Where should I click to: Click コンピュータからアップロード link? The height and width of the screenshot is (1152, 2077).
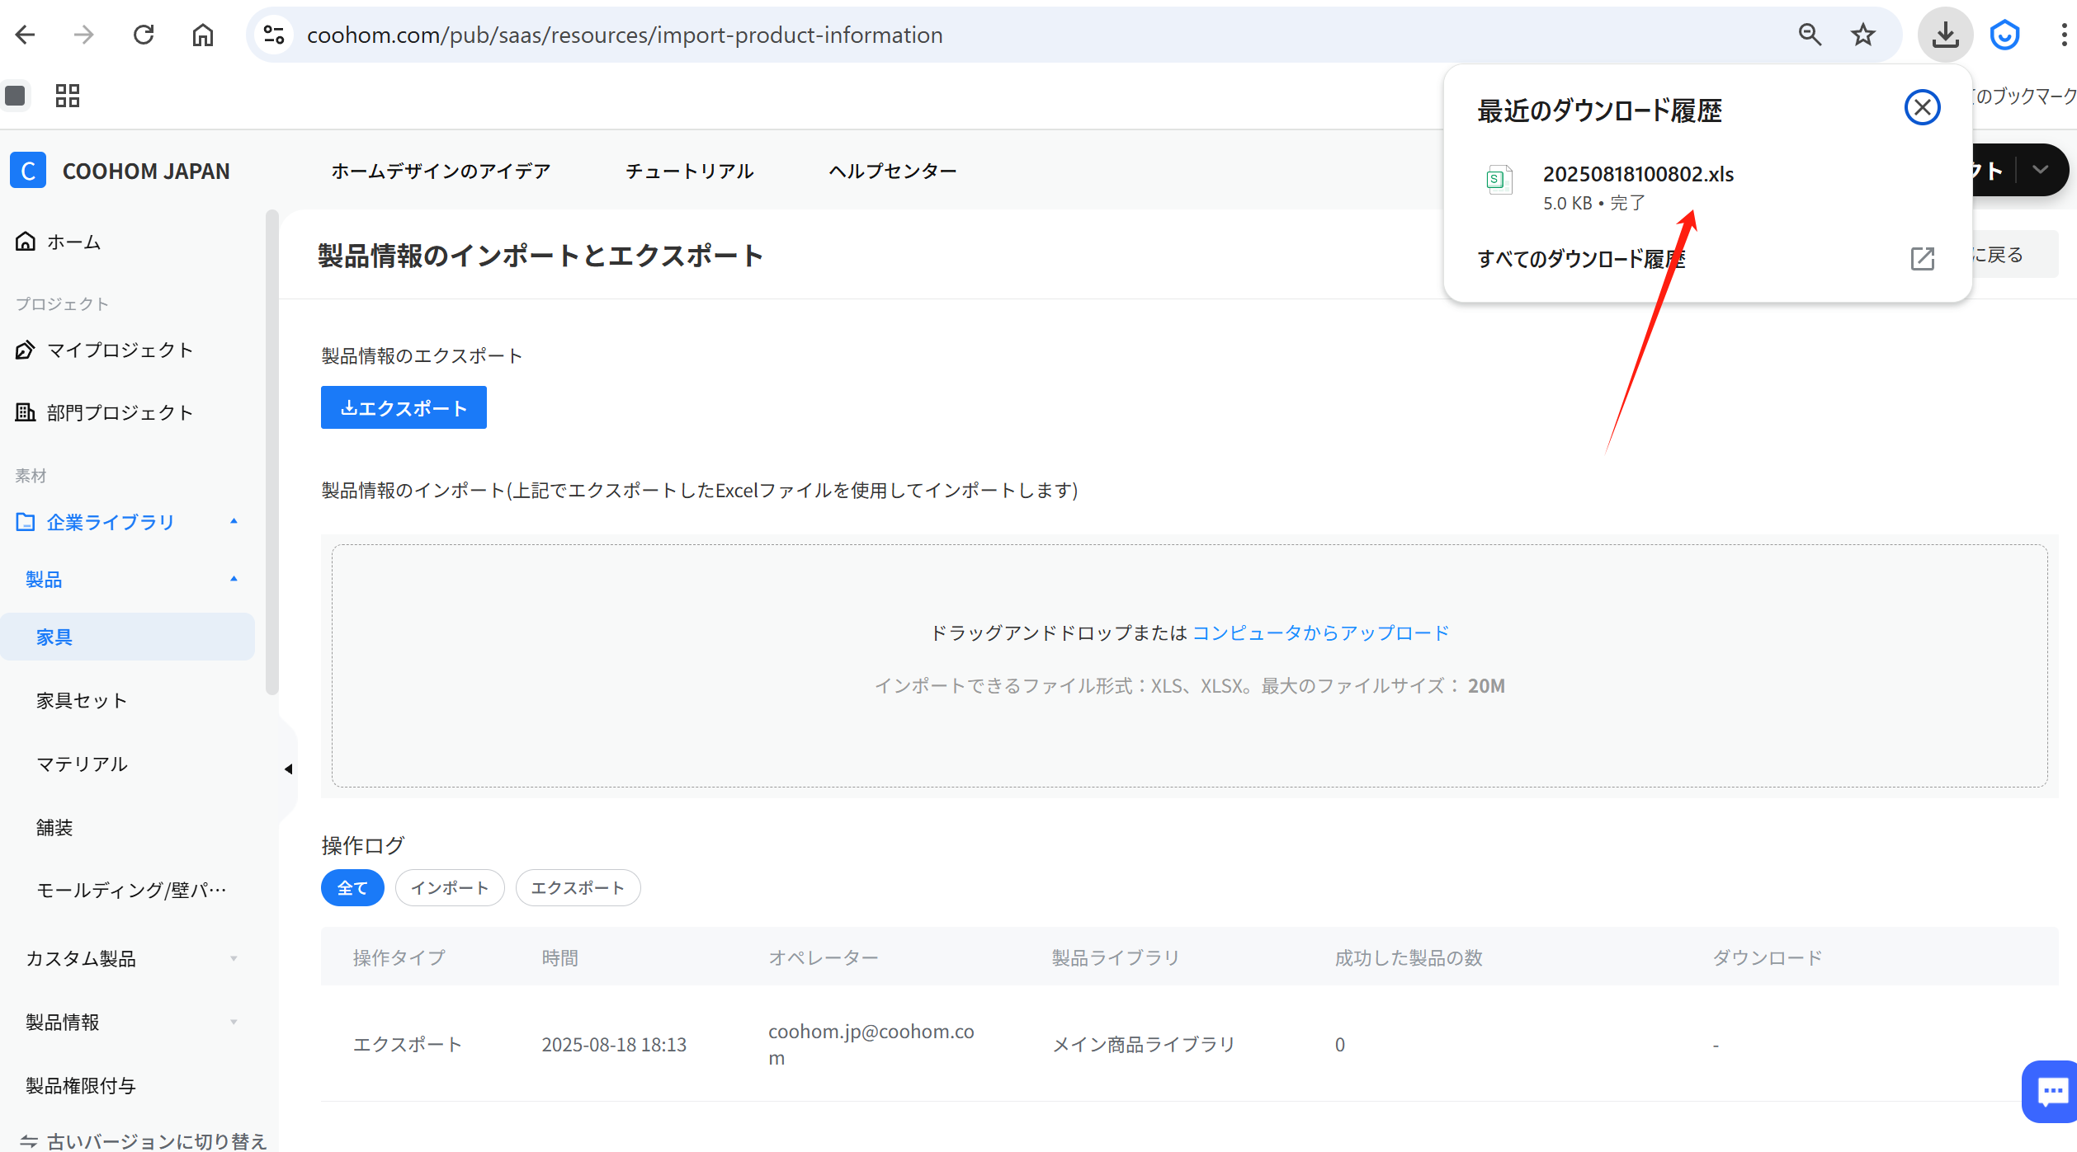(x=1321, y=632)
